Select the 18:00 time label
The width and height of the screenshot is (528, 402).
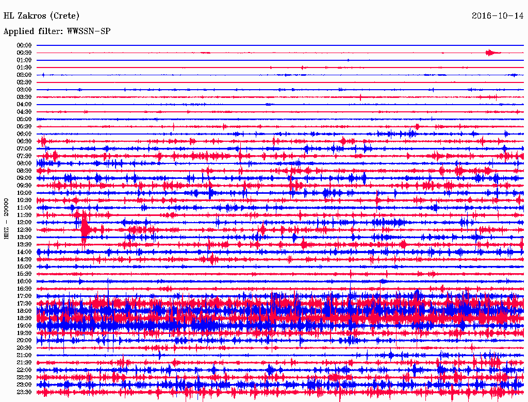[x=24, y=311]
